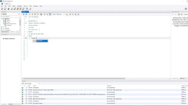Image resolution: width=188 pixels, height=106 pixels.
Task: Open the Workbench preferences gear icon
Action: (186, 9)
